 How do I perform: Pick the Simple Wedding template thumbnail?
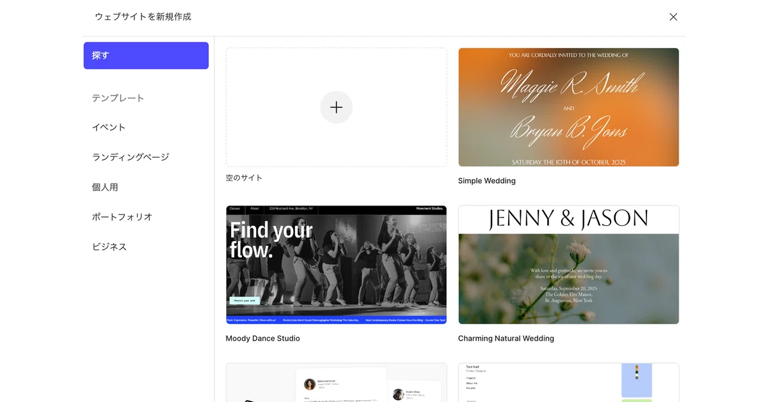(568, 108)
